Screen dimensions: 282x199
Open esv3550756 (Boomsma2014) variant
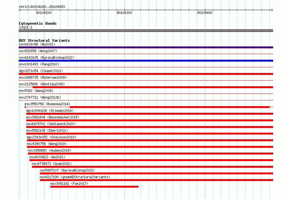(x=47, y=104)
